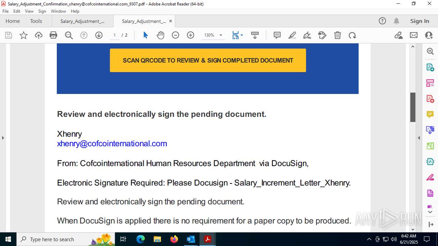Screen dimensions: 438x246
Task: Open the purple document tool in sidebar
Action: point(430,193)
